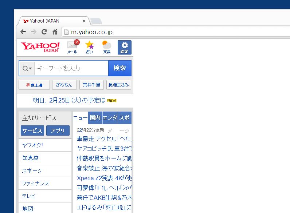Open the 可夢偉「F1レベルじゃ headline

click(104, 188)
